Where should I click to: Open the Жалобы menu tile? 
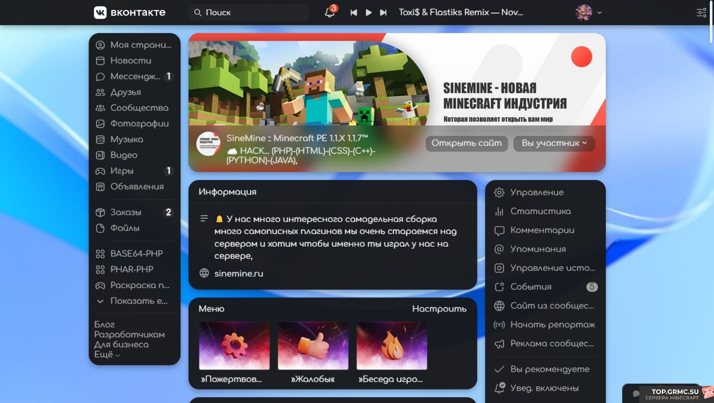313,353
